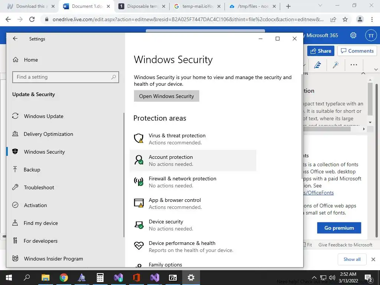Open the OfficeFonts link
Screen dimensions: 380x285
coord(318,193)
